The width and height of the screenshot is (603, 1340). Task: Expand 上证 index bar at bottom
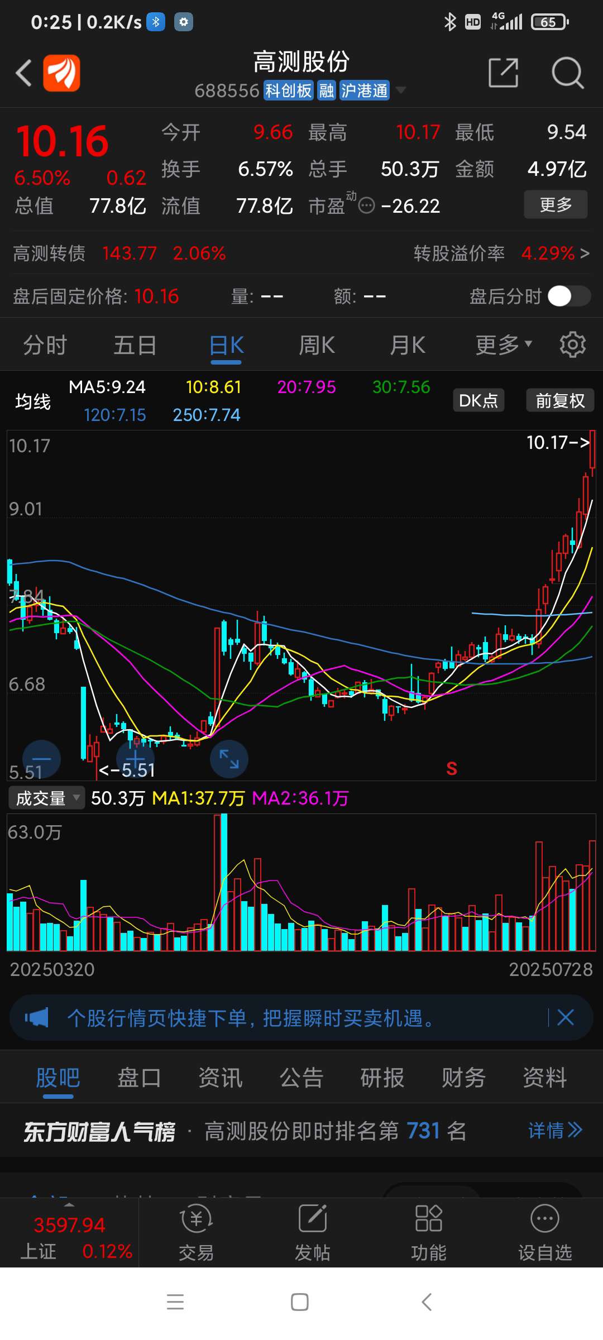(69, 1232)
